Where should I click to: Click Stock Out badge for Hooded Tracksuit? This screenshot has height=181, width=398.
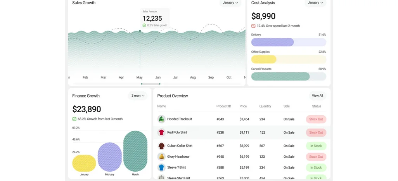[x=316, y=119]
